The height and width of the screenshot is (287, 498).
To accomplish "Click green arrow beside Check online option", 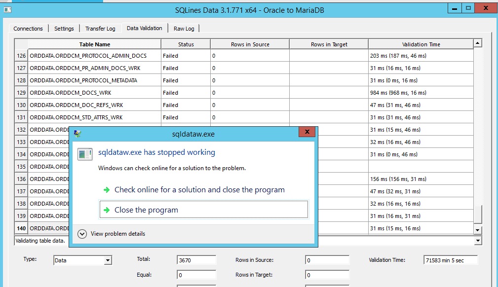I will click(x=106, y=190).
